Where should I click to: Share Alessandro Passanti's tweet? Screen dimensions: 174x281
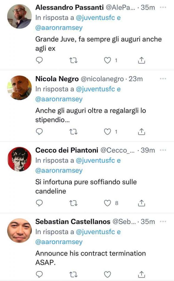click(141, 60)
